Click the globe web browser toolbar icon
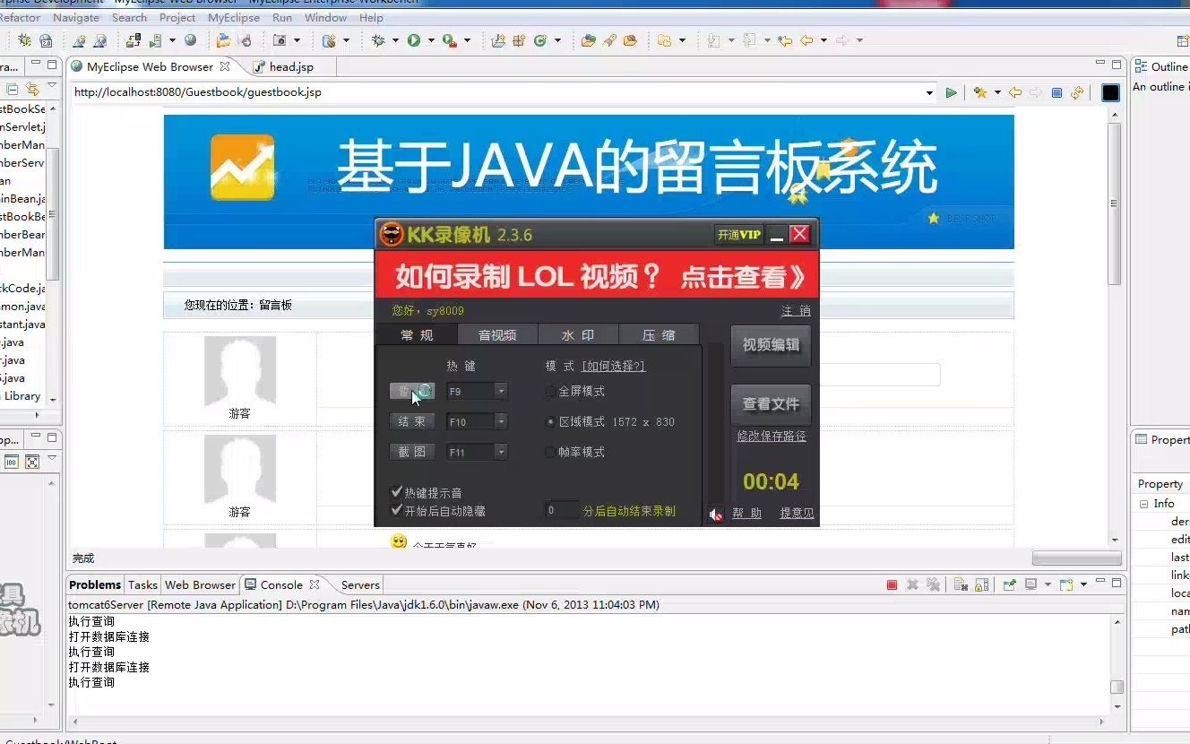The height and width of the screenshot is (744, 1190). 190,40
